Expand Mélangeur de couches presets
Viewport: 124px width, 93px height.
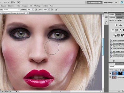(111, 54)
